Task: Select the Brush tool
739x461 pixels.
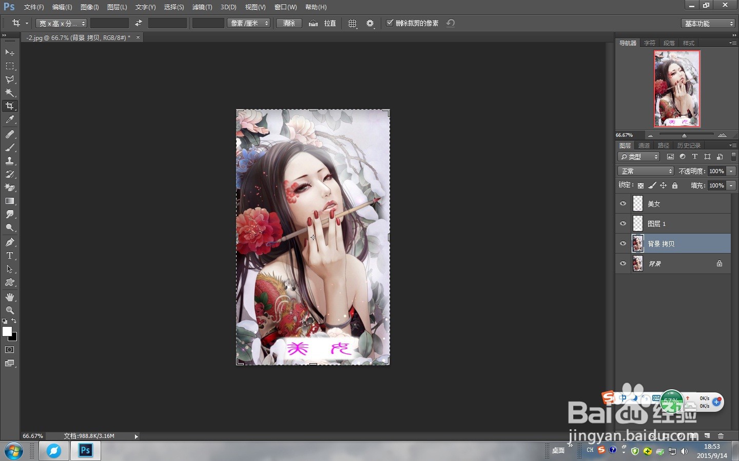Action: 9,147
